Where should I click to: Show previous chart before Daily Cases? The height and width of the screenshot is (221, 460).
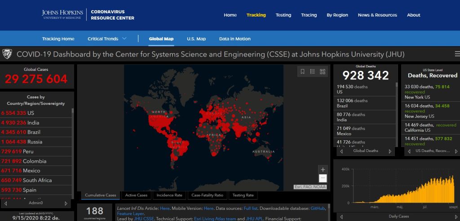[x=341, y=217]
